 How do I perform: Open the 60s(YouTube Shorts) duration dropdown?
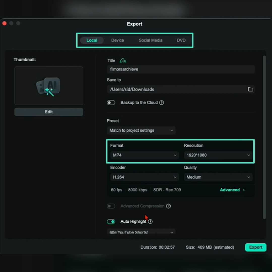[x=141, y=232]
